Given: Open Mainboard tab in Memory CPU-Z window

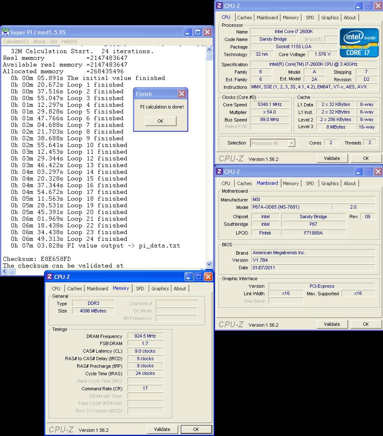Looking at the screenshot, I should pyautogui.click(x=97, y=289).
